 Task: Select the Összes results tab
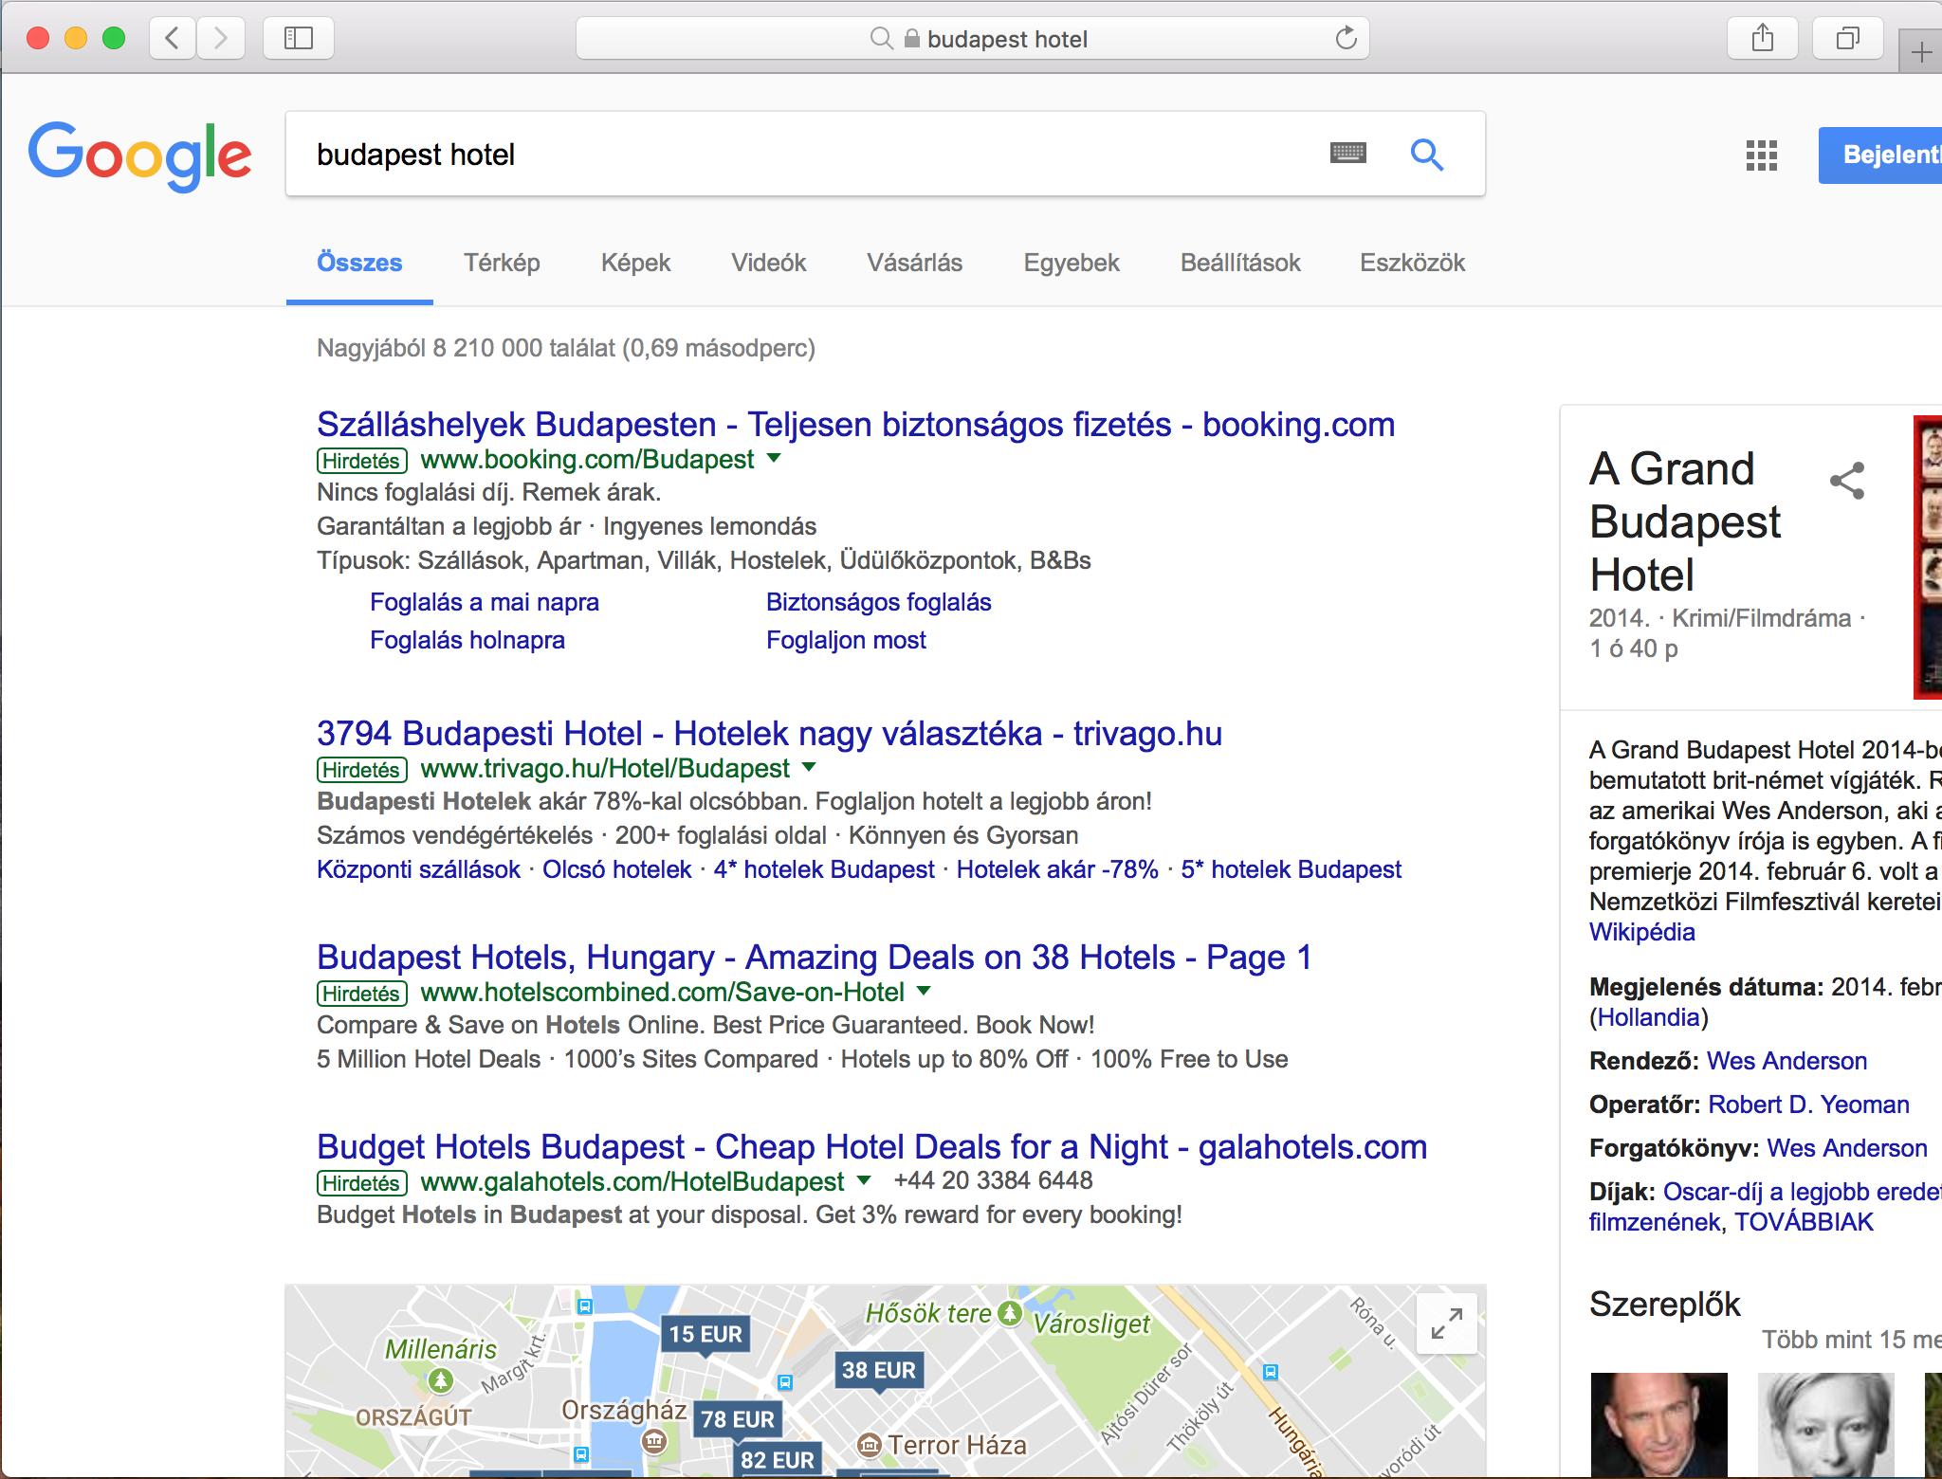(359, 263)
